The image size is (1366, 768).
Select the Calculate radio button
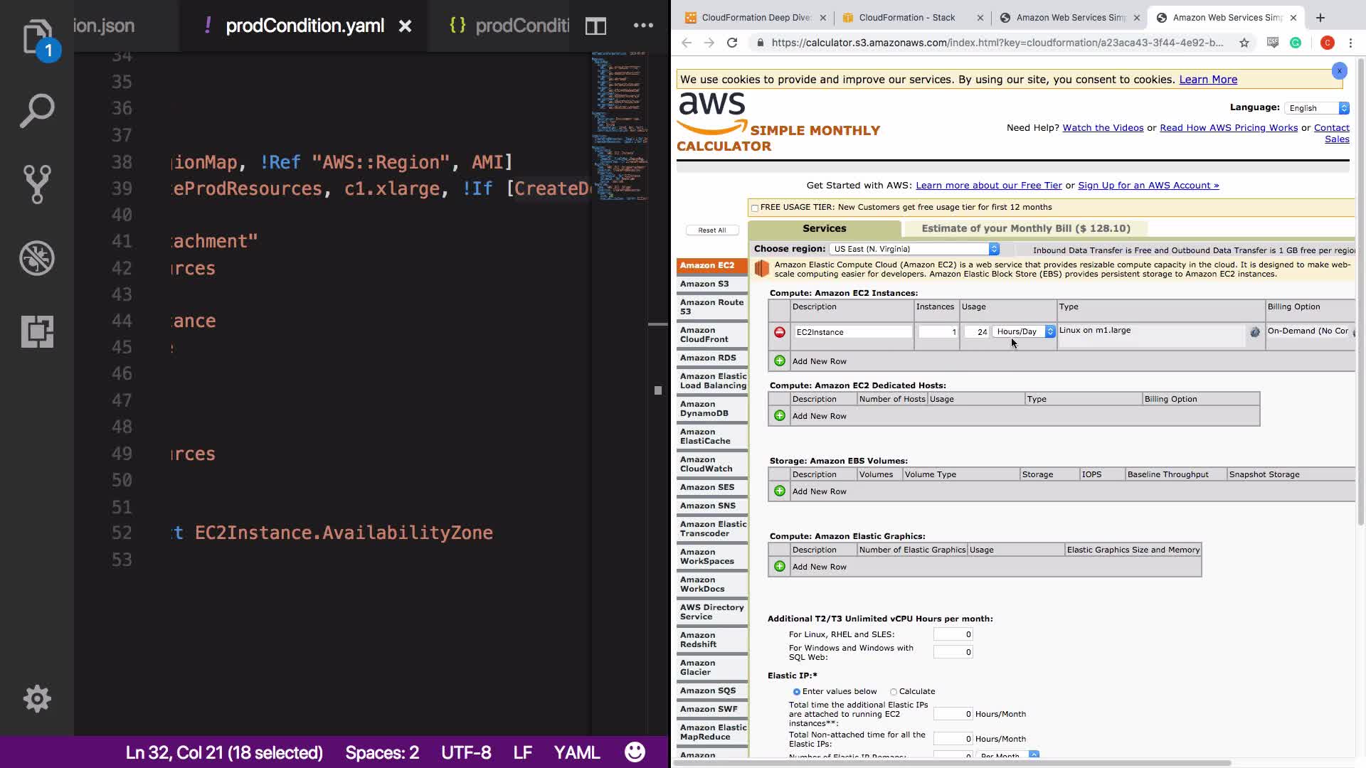coord(894,692)
